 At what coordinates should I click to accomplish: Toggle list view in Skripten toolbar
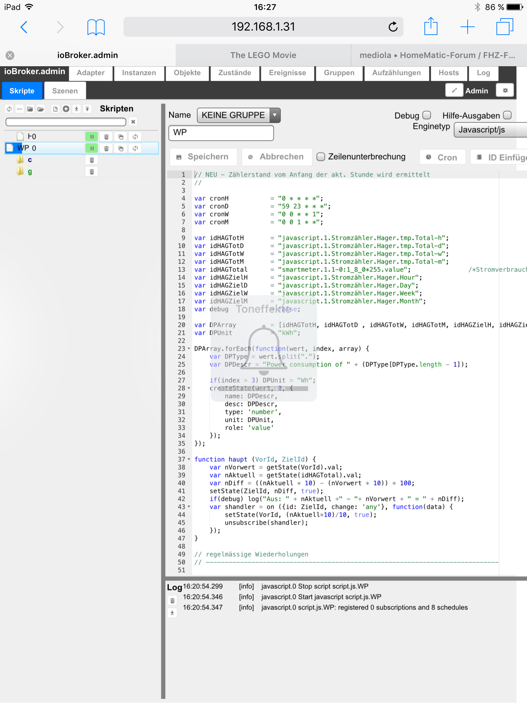pos(20,109)
